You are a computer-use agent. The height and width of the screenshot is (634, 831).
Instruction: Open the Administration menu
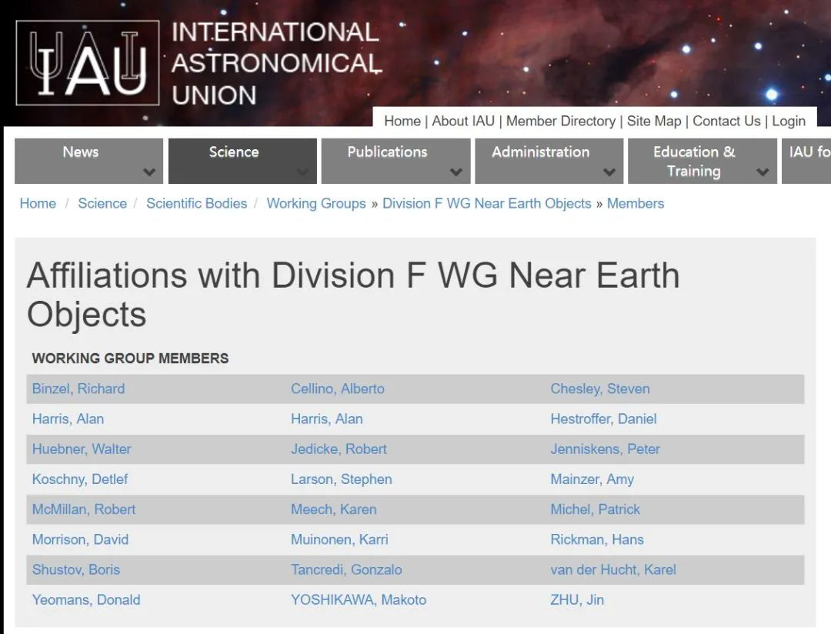[549, 161]
